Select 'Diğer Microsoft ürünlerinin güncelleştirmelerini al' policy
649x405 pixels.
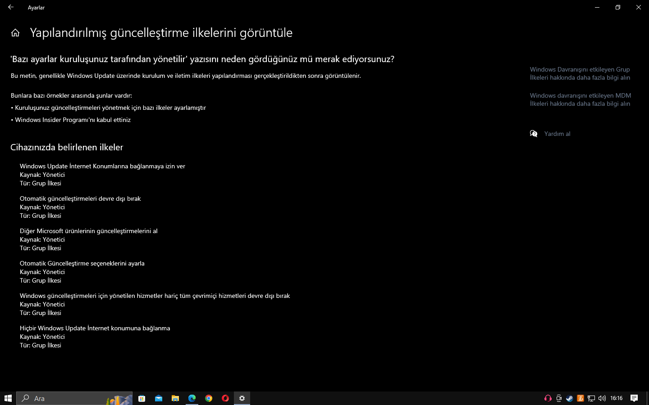click(89, 231)
